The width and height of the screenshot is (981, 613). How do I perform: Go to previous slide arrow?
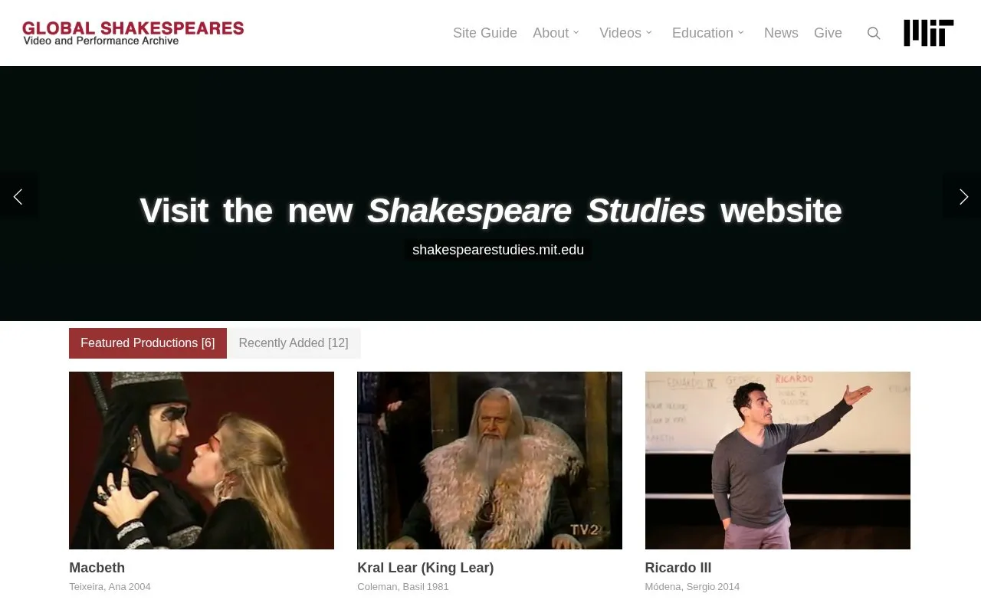point(18,197)
